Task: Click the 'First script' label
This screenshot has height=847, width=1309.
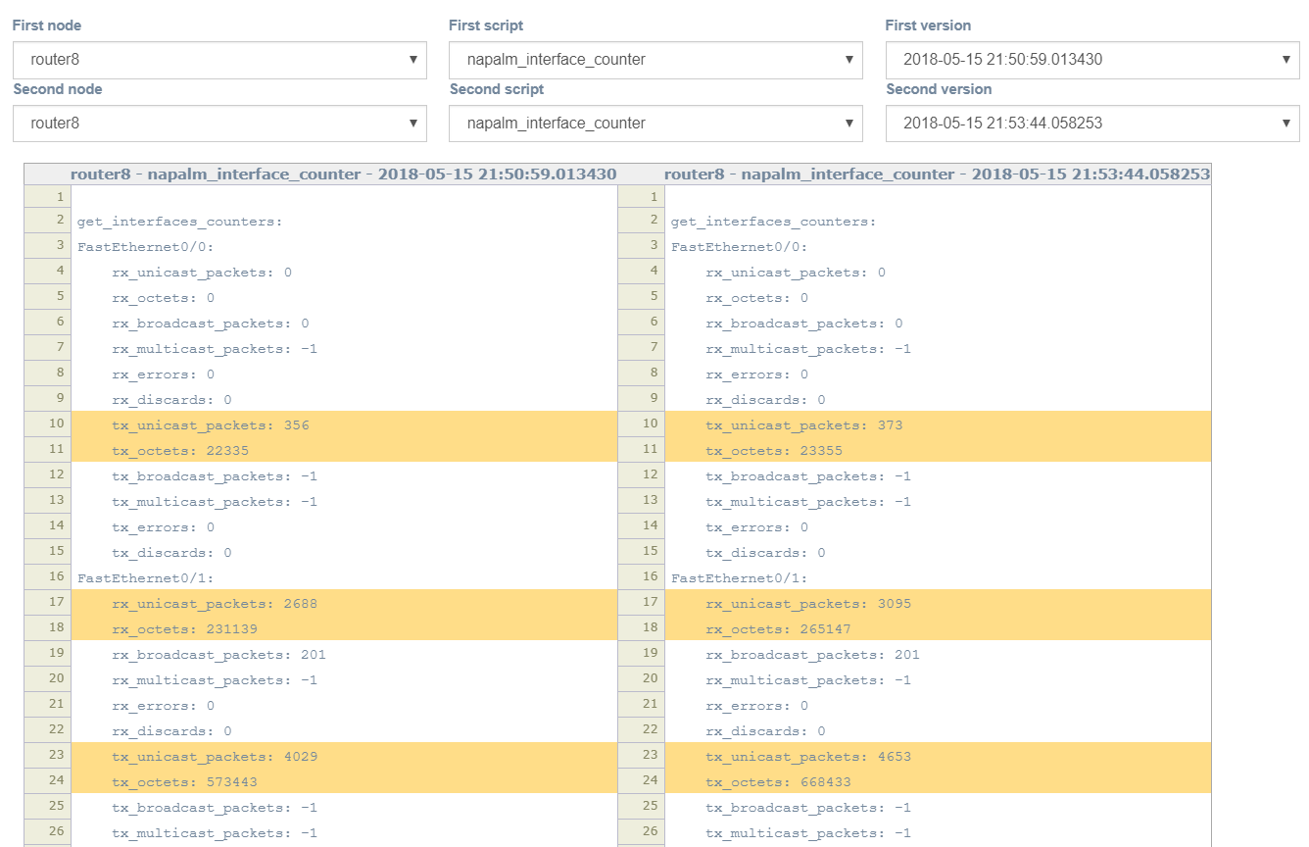Action: [486, 25]
